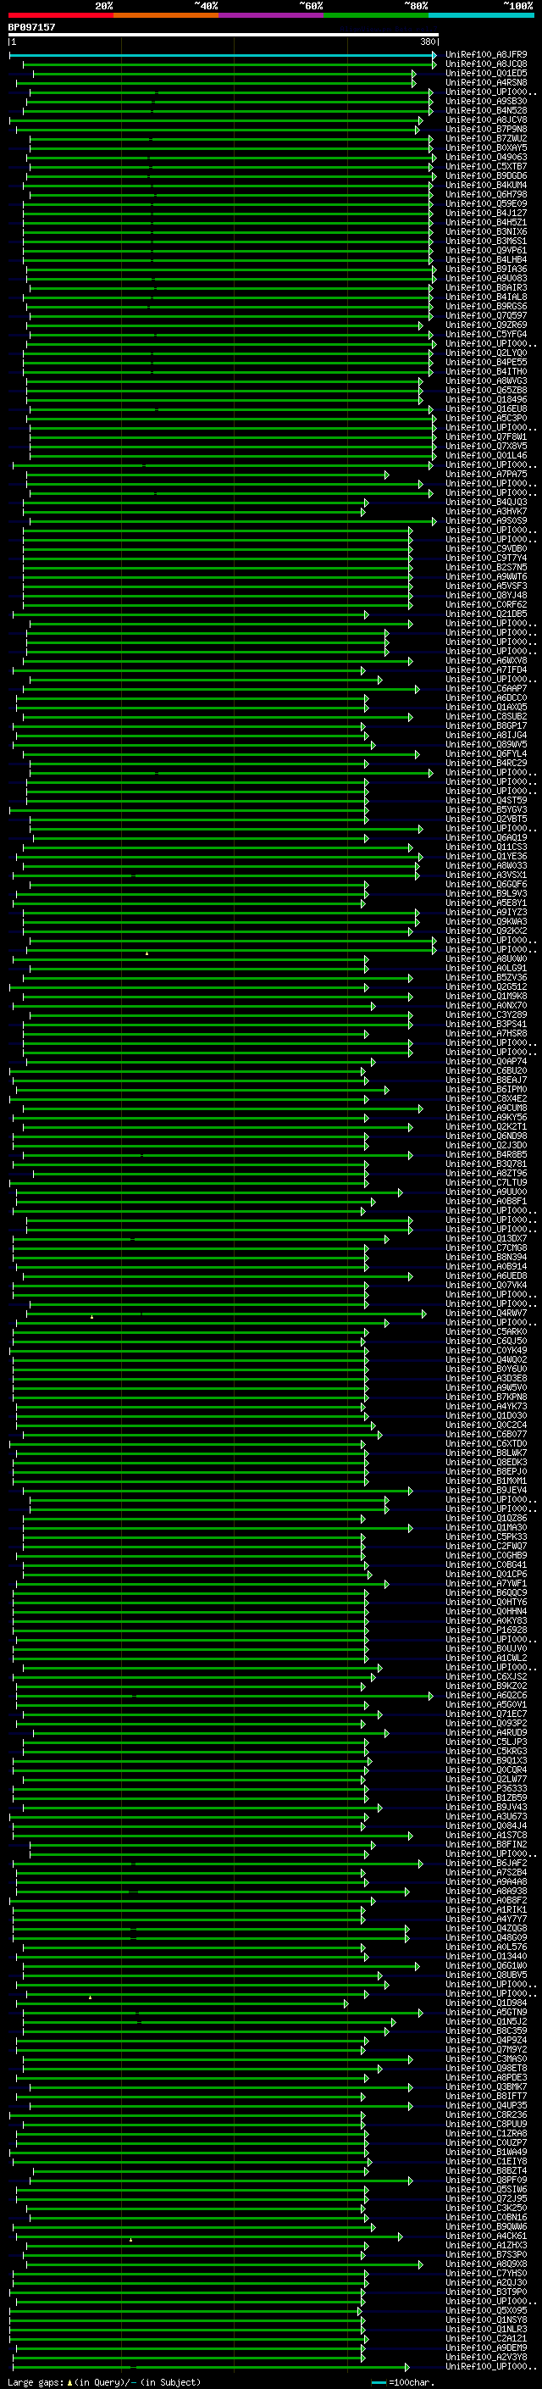
Task: Click the UniRef100_B4QJQ3 label
Action: point(486,503)
